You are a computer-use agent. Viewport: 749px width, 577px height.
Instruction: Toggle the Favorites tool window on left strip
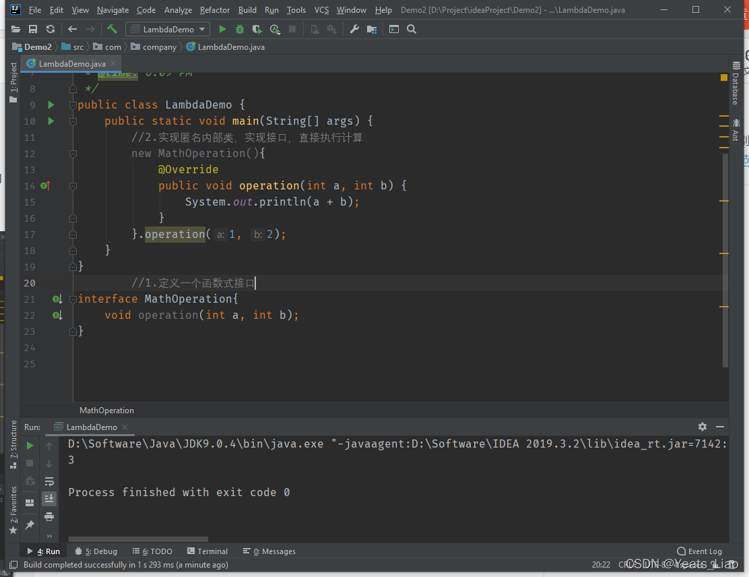(x=13, y=510)
